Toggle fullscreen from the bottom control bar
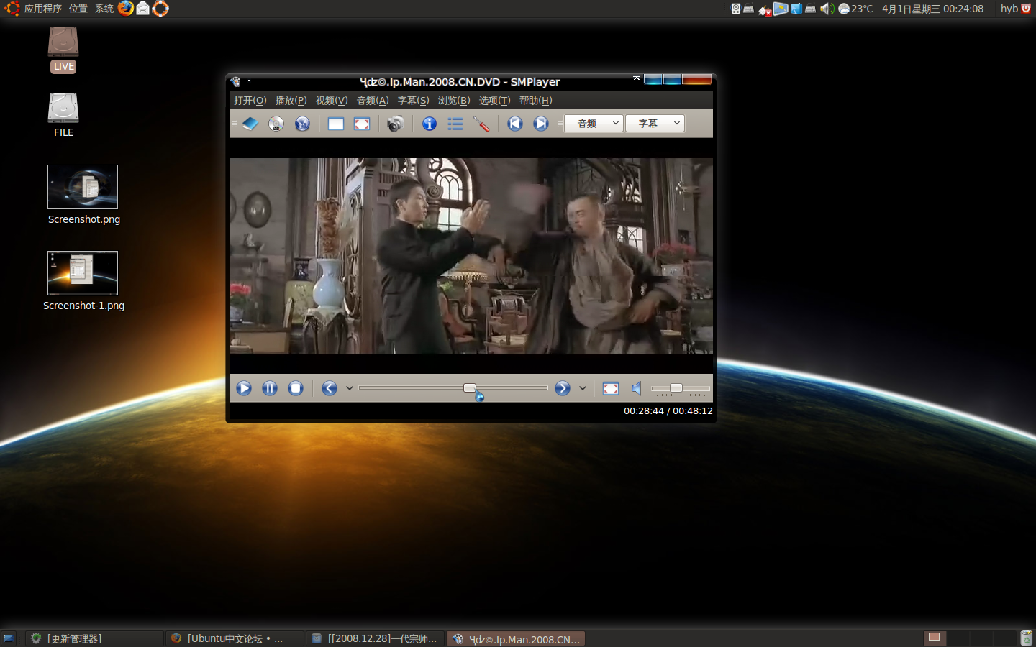The width and height of the screenshot is (1036, 647). click(x=611, y=388)
